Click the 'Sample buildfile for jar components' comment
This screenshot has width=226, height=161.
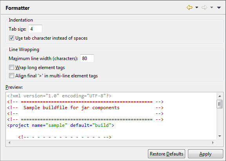click(71, 108)
